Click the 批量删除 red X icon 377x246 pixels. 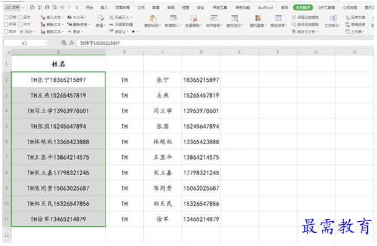tap(193, 19)
